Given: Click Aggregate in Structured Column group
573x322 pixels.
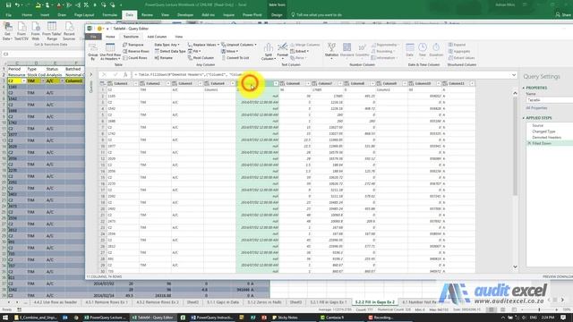Looking at the screenshot, I should click(459, 52).
